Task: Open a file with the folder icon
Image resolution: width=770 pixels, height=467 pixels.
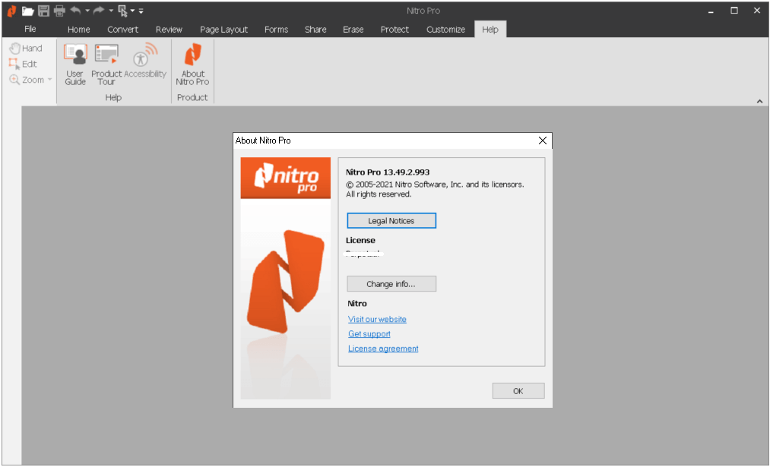Action: pos(28,11)
